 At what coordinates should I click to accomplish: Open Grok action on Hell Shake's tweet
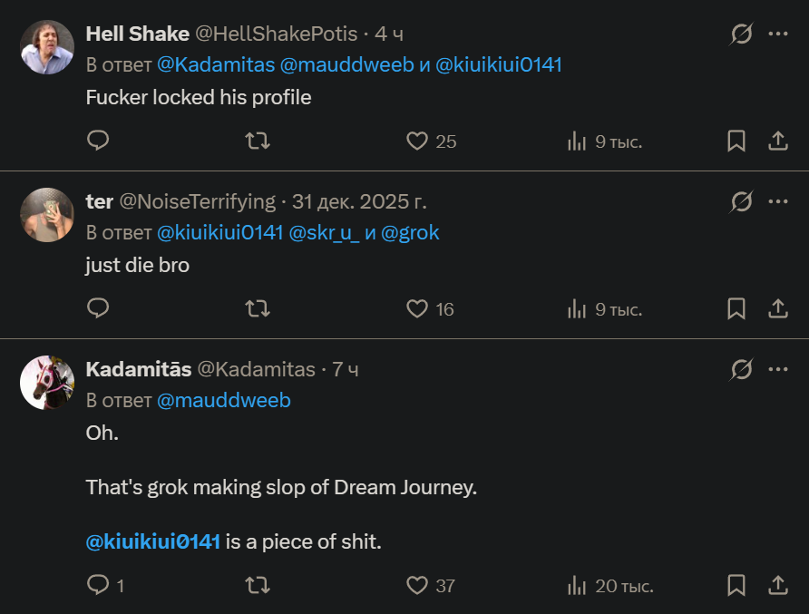[741, 34]
